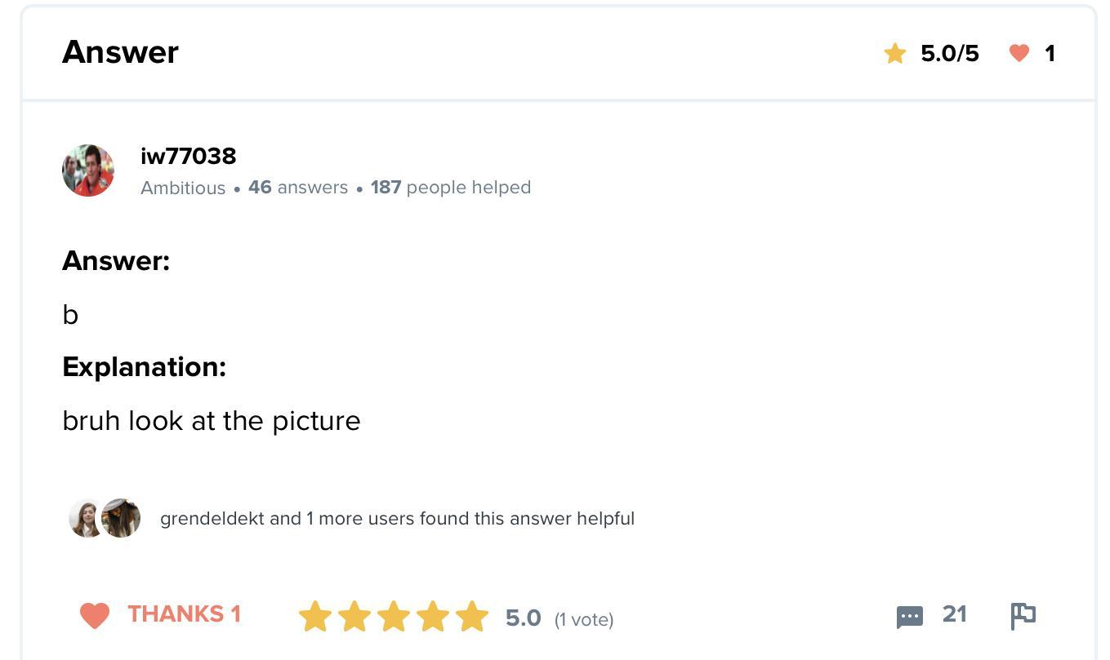Click the comment count 21
The width and height of the screenshot is (1110, 660).
point(954,614)
